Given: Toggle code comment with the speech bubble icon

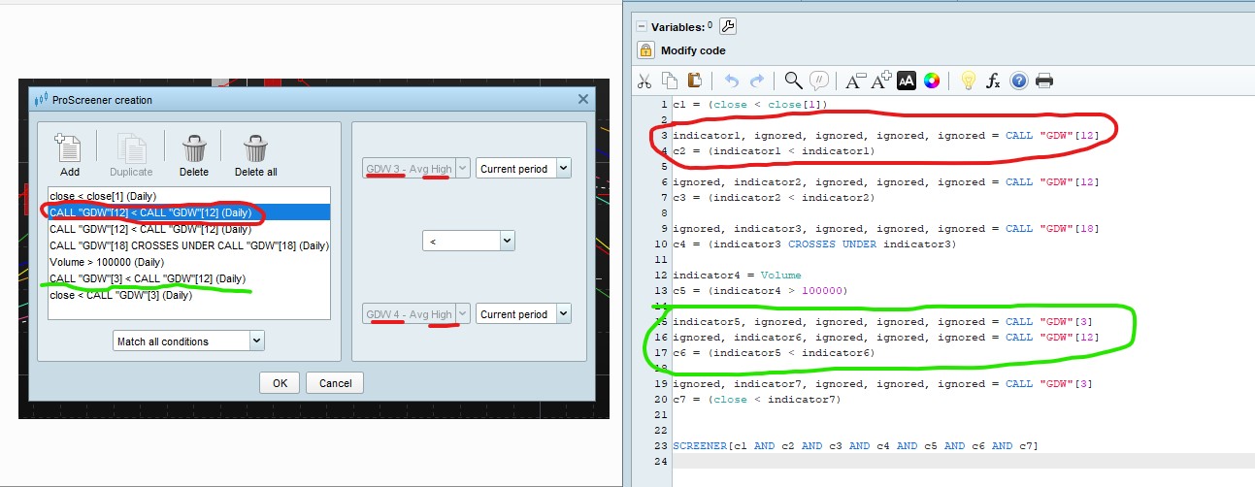Looking at the screenshot, I should 819,81.
